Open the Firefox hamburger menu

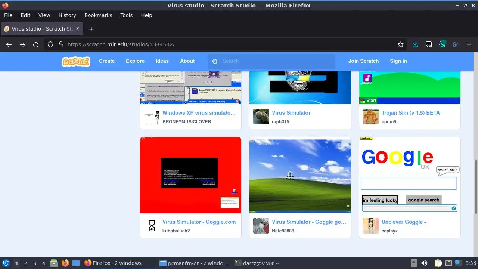(469, 44)
